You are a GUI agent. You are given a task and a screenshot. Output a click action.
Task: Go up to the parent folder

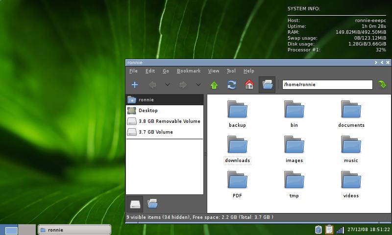coord(214,85)
